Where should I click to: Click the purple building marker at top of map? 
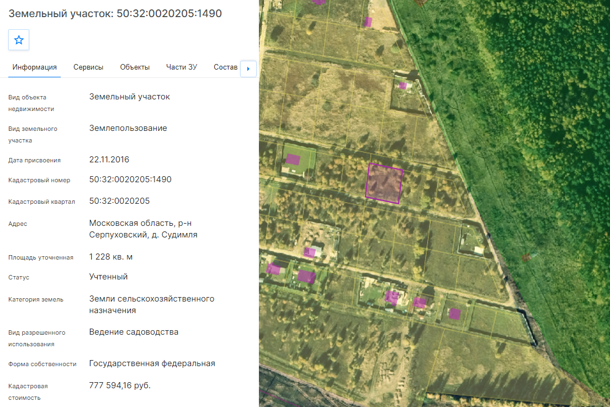click(368, 22)
